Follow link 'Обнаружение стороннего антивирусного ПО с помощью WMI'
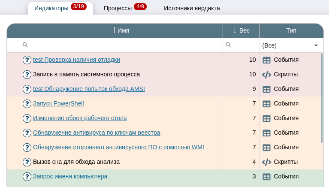 coord(118,148)
